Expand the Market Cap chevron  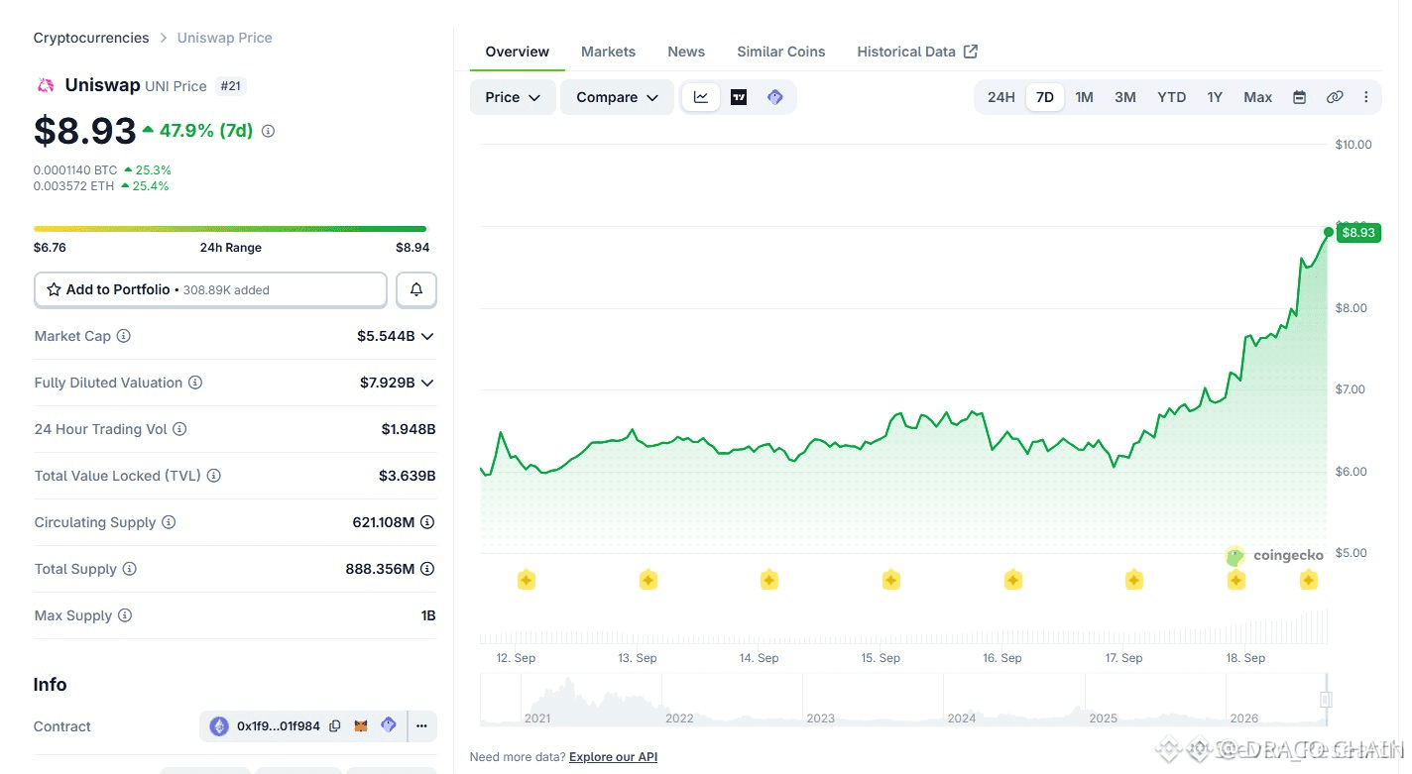coord(427,336)
